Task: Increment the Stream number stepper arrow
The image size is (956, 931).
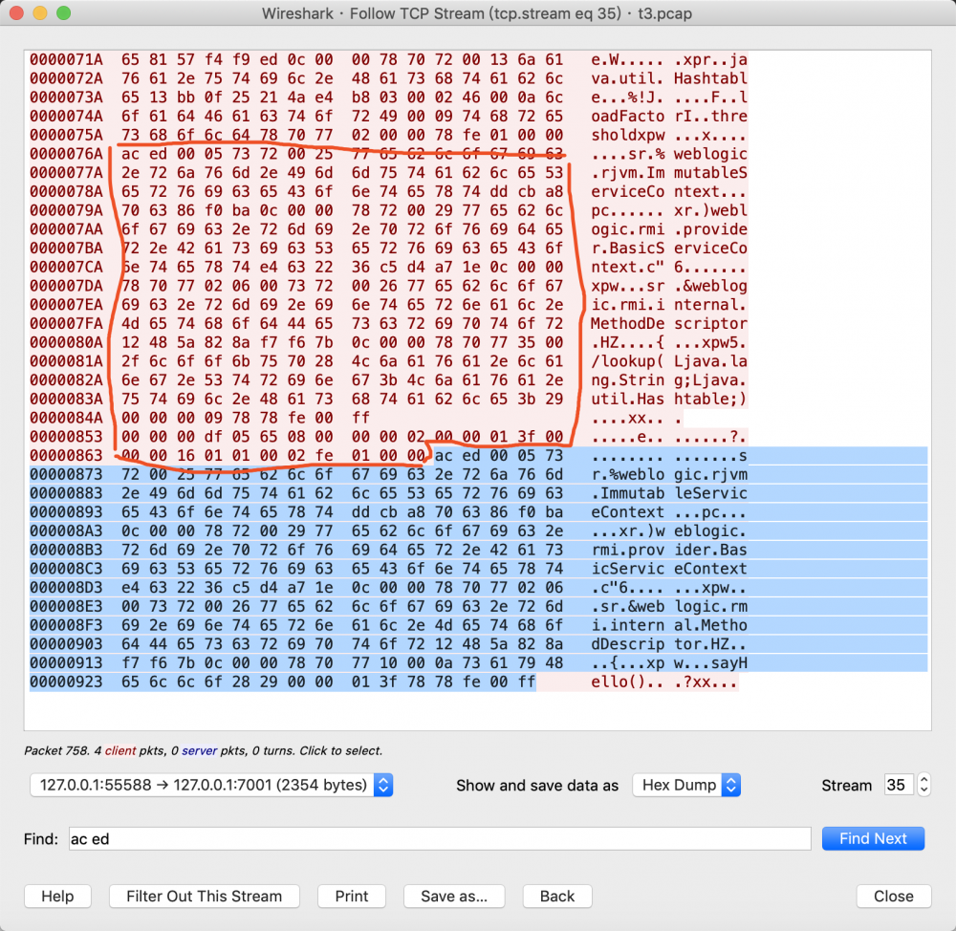Action: 923,779
